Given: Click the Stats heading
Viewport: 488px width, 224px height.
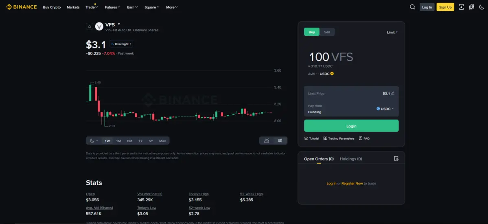Looking at the screenshot, I should pyautogui.click(x=94, y=182).
